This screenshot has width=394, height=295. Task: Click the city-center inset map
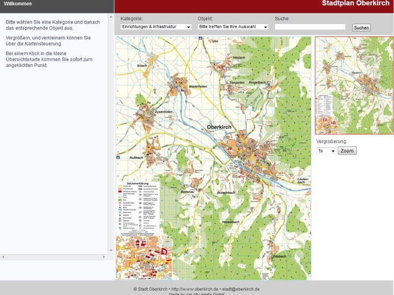144,258
